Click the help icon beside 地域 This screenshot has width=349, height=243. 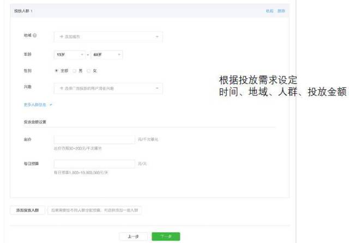coord(35,36)
